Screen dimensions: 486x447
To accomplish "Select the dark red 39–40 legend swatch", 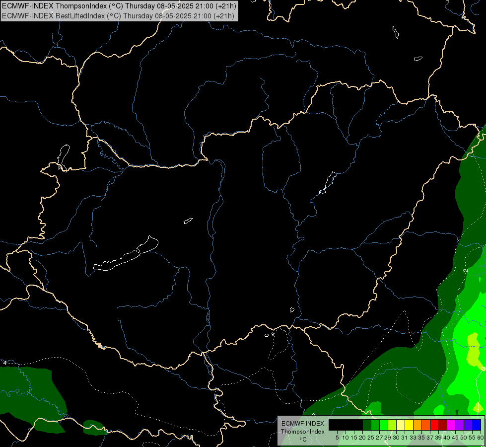I will (443, 425).
